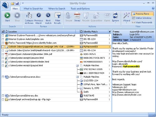The width and height of the screenshot is (156, 117).
Task: Collapse All Rows in results
Action: coord(29,18)
